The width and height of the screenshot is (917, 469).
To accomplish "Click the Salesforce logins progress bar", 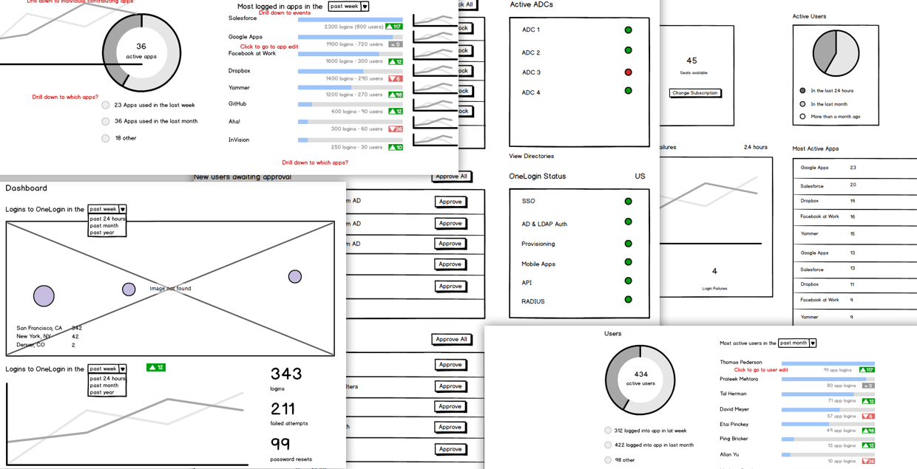I will point(351,20).
